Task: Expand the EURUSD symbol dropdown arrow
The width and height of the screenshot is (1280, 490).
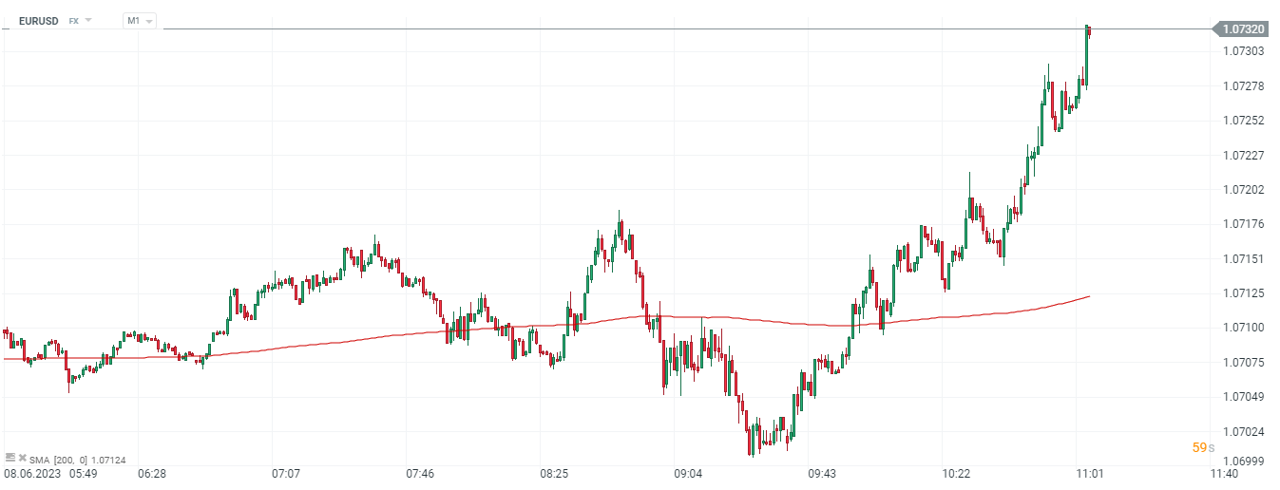Action: tap(88, 20)
